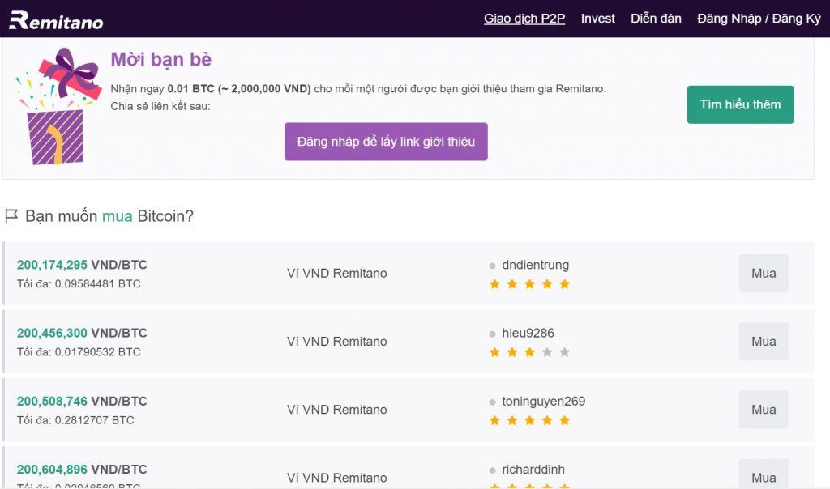Click the Tối đa: 0.2812707 BTC limit
Screen dimensions: 830x489
coord(75,420)
